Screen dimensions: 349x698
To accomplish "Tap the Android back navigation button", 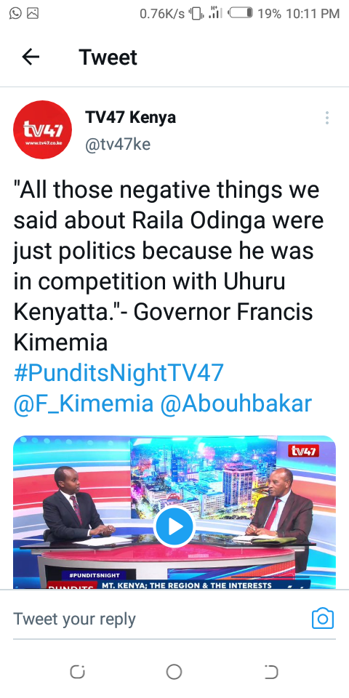I will [271, 672].
